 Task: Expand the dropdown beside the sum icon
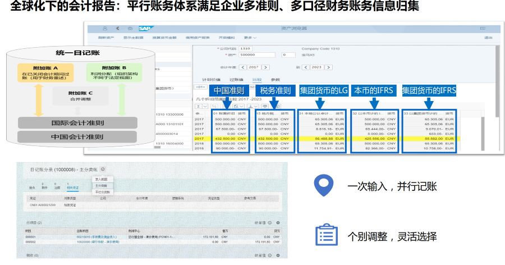[205, 106]
